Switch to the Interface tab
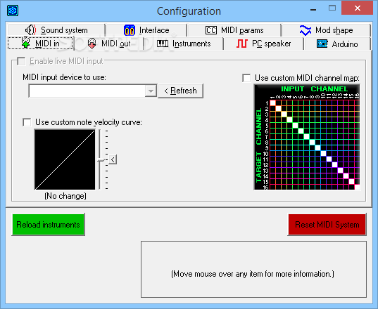378x309 pixels. click(x=146, y=30)
